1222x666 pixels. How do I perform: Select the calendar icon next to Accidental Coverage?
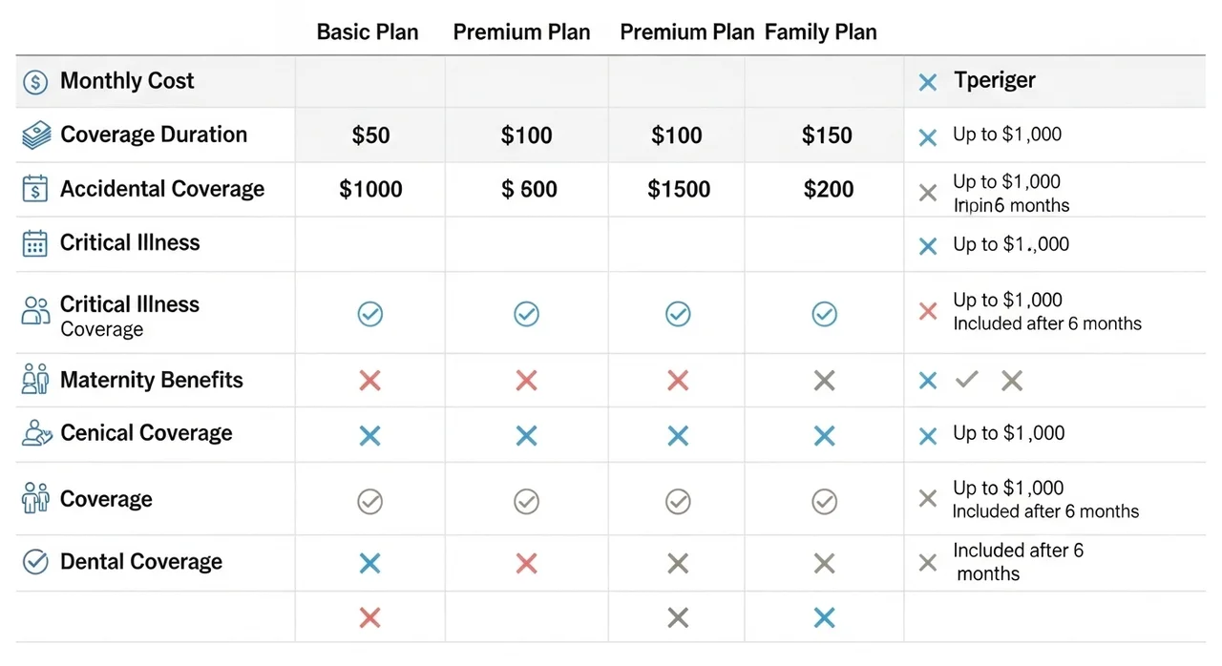(x=34, y=189)
